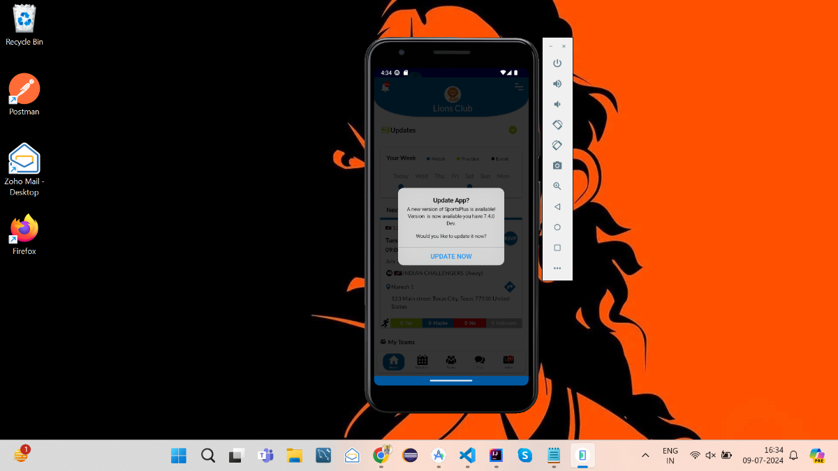Select the Firefox desktop shortcut

click(x=24, y=234)
